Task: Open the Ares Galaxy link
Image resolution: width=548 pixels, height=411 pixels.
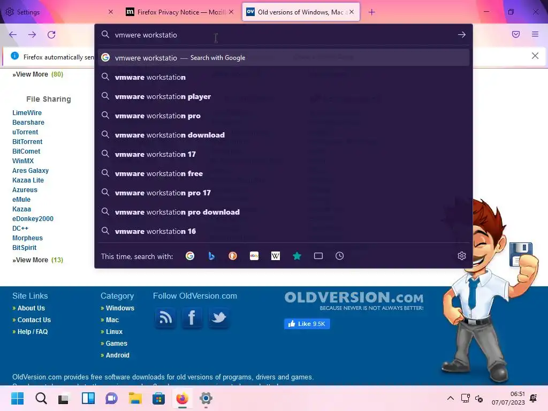Action: [31, 171]
